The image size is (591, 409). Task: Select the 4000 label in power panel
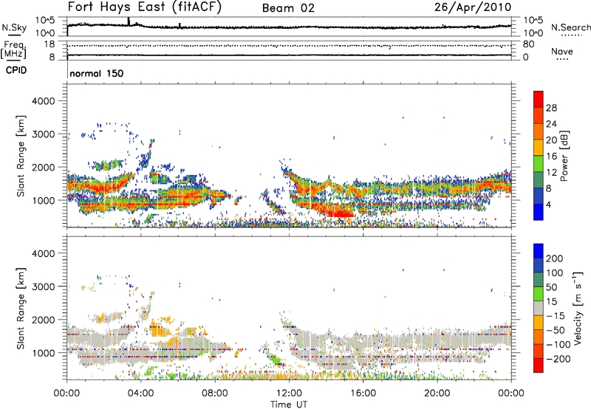coord(44,101)
